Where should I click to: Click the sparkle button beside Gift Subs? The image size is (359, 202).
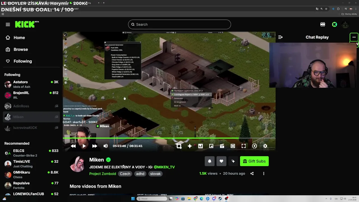(233, 161)
